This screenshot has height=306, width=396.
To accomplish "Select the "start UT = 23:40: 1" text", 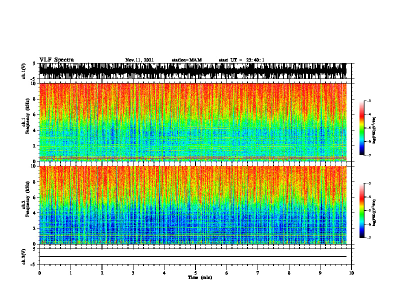I will 241,60.
